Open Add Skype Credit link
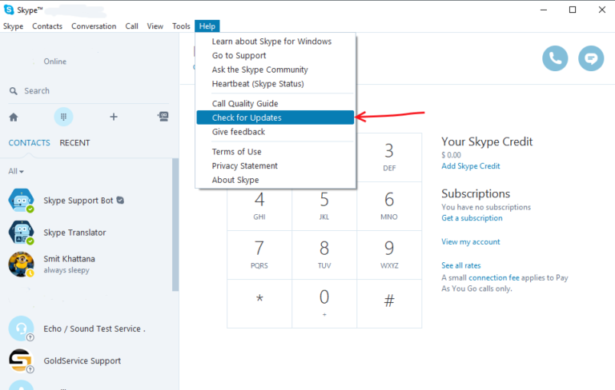Viewport: 615px width, 390px height. (471, 166)
